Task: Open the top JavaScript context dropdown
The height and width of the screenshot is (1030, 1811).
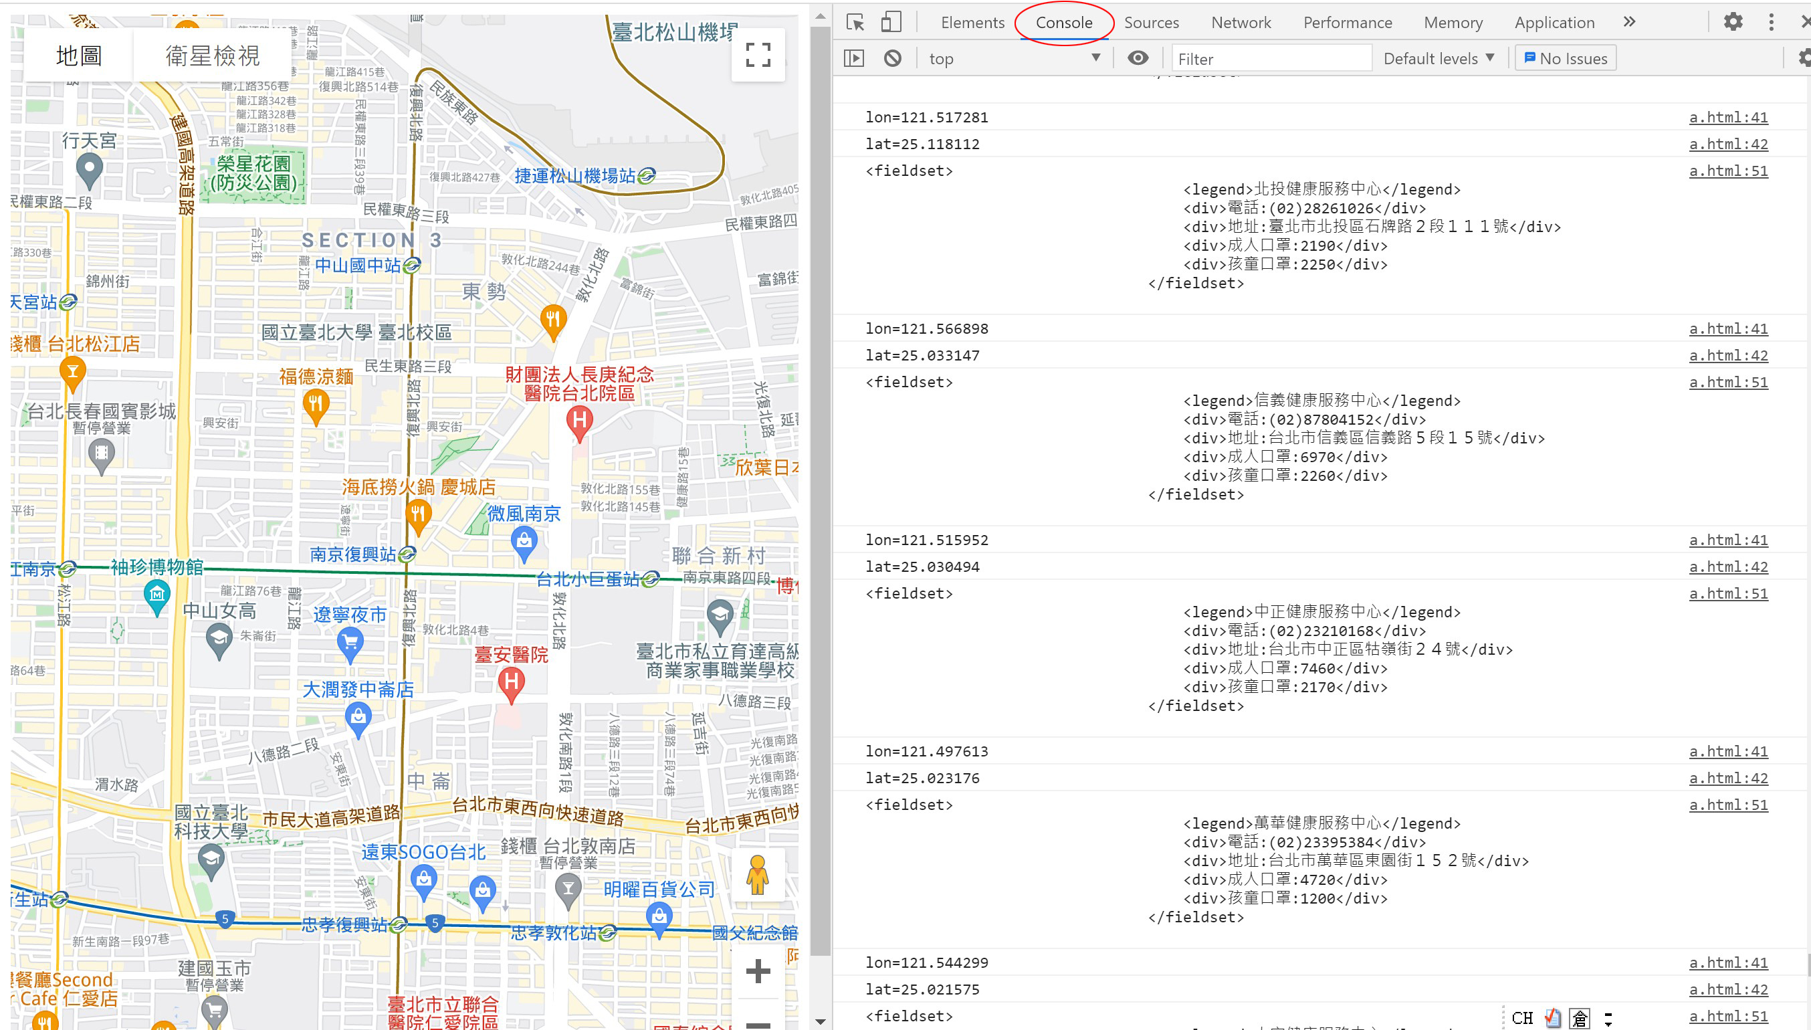Action: click(x=1013, y=59)
